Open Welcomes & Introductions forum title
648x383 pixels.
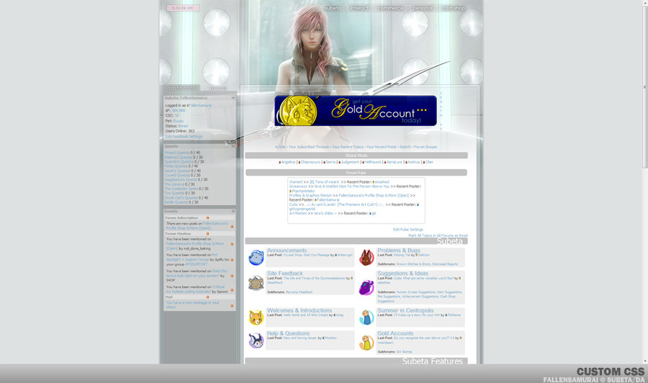click(x=300, y=310)
